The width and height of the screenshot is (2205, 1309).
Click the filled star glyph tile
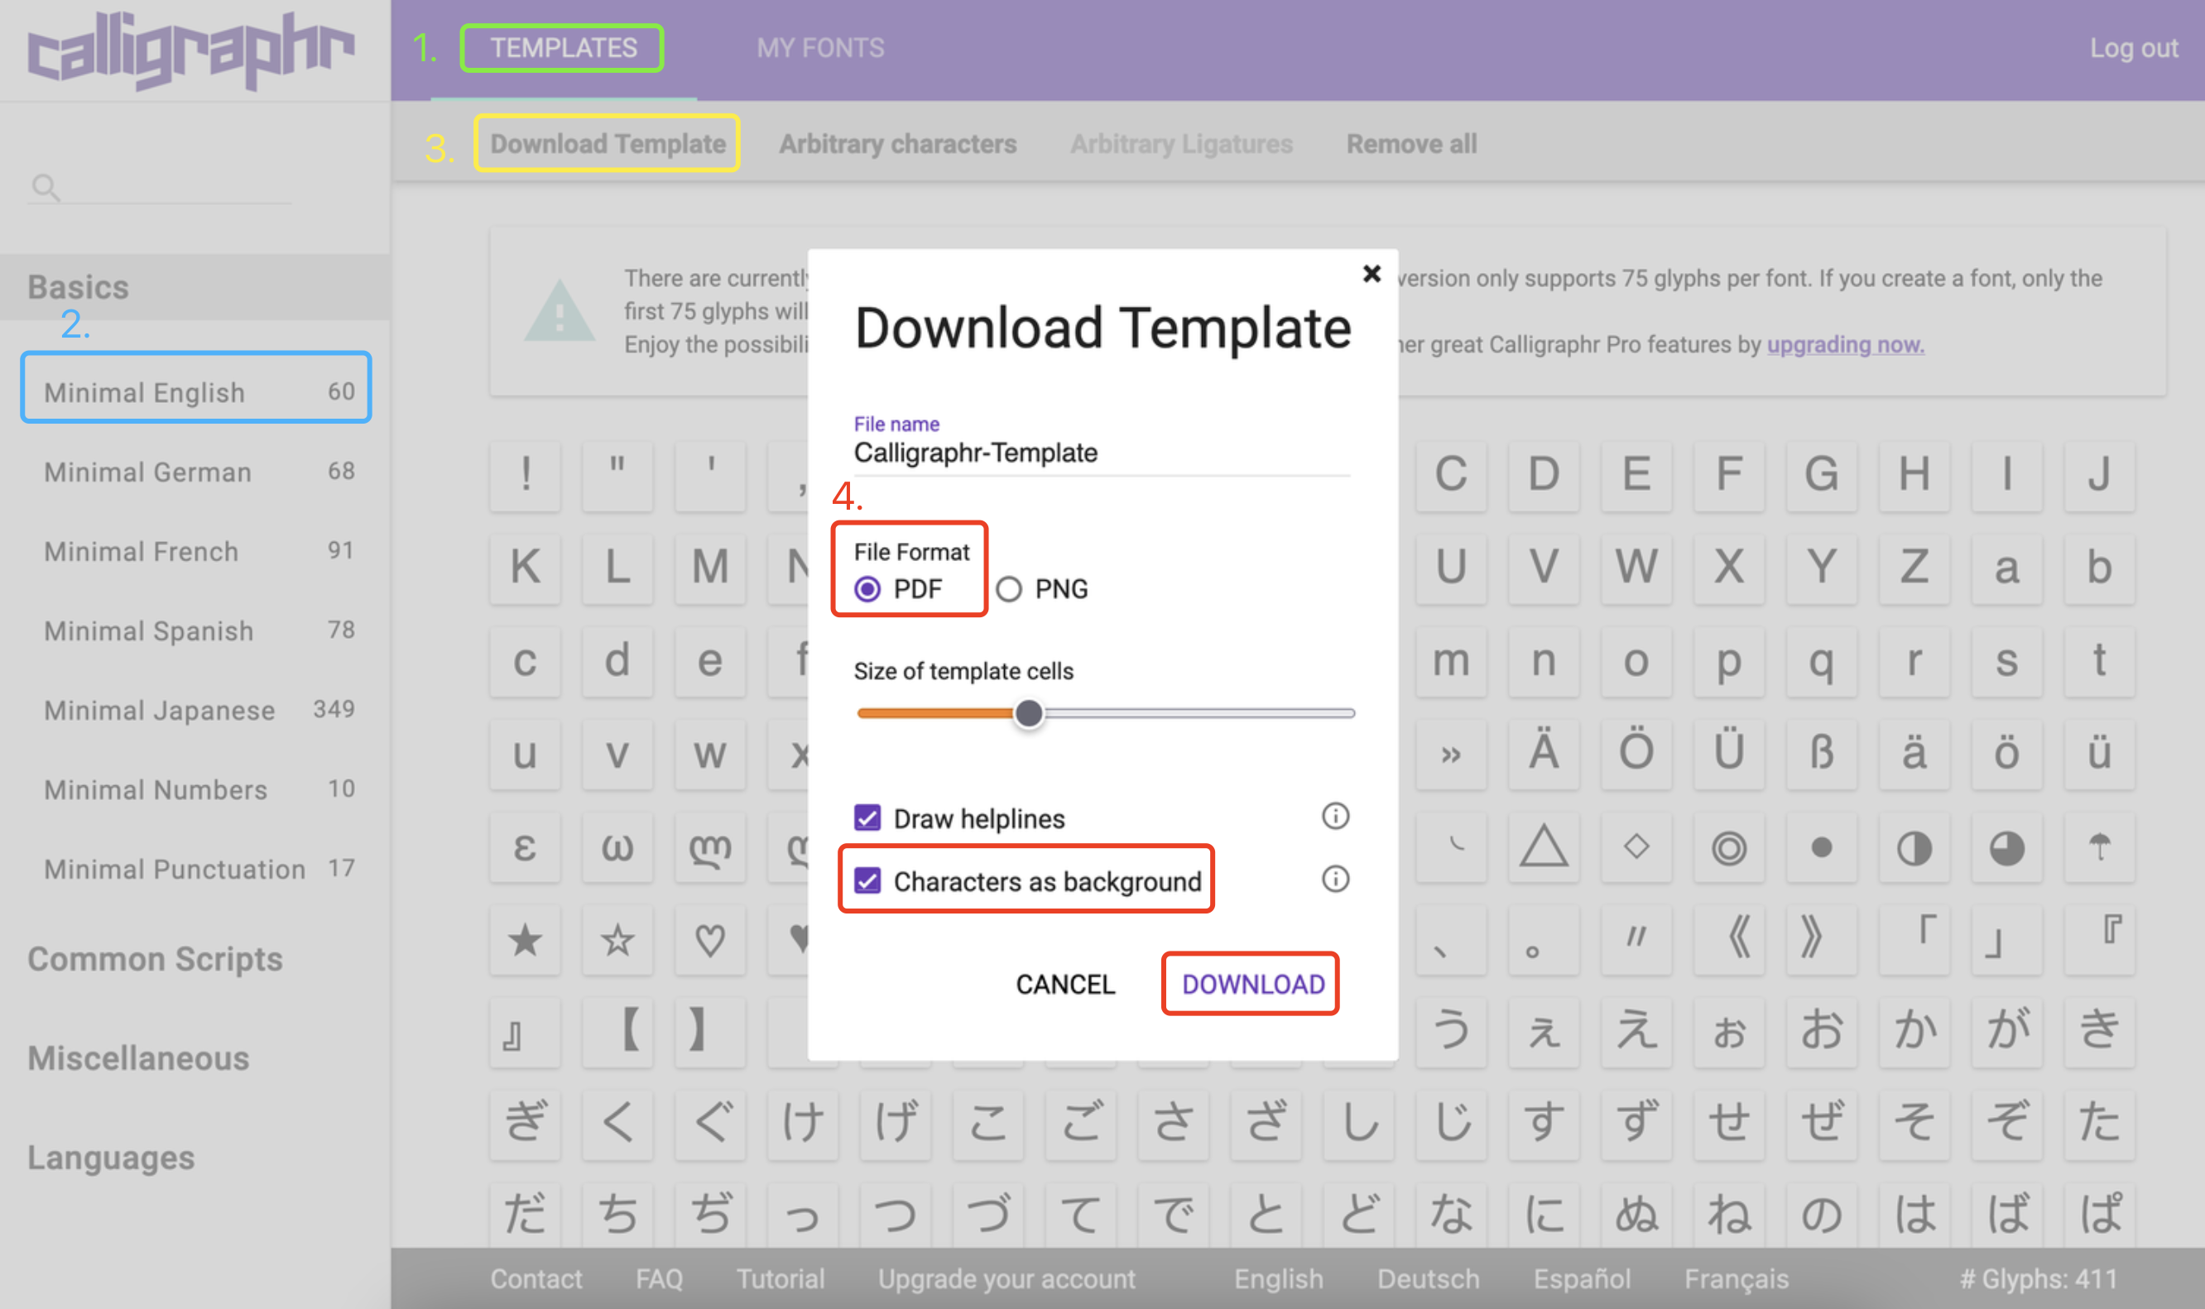point(525,939)
